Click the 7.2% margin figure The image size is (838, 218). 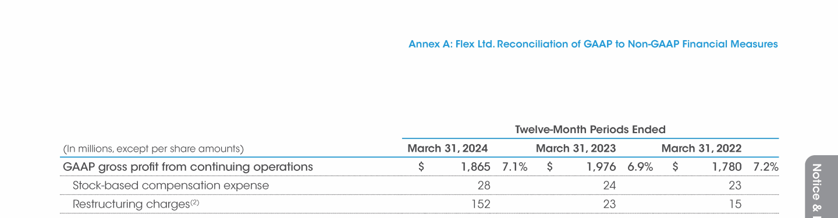[x=765, y=167]
